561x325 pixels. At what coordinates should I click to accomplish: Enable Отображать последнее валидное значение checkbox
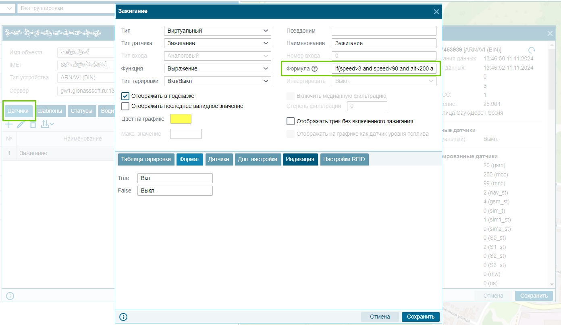pyautogui.click(x=125, y=106)
